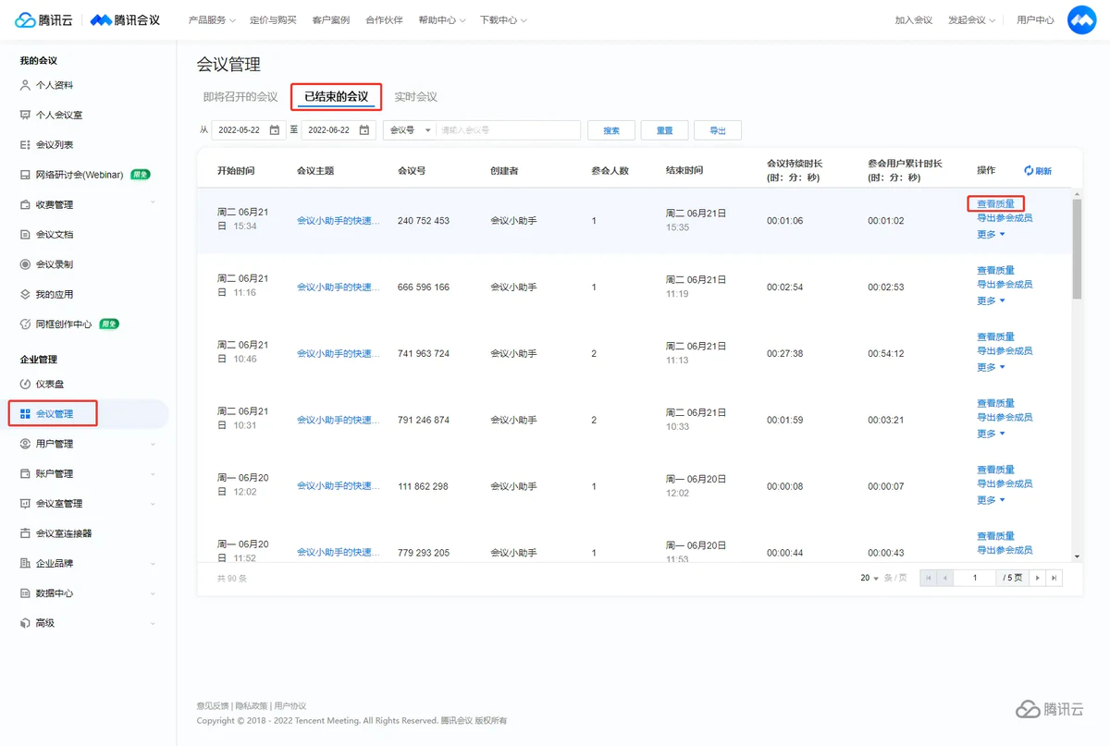Open calendar for start date 2022-05-22
The height and width of the screenshot is (746, 1110).
275,130
